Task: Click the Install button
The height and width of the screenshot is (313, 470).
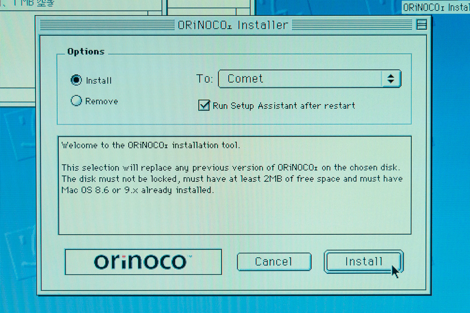Action: click(x=364, y=262)
